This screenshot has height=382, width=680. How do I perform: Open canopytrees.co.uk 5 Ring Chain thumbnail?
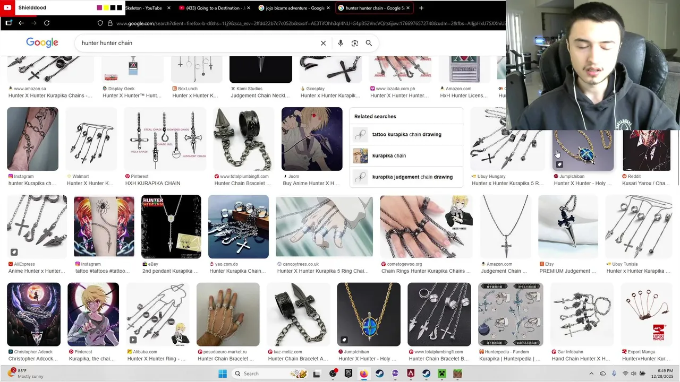pyautogui.click(x=324, y=227)
